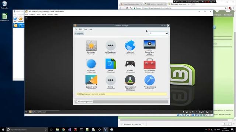
Task: Open the Accessories toolbox icon
Action: pyautogui.click(x=149, y=64)
